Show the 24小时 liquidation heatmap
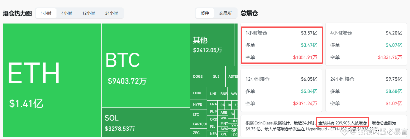Screen dimensions: 410x139 [111, 13]
